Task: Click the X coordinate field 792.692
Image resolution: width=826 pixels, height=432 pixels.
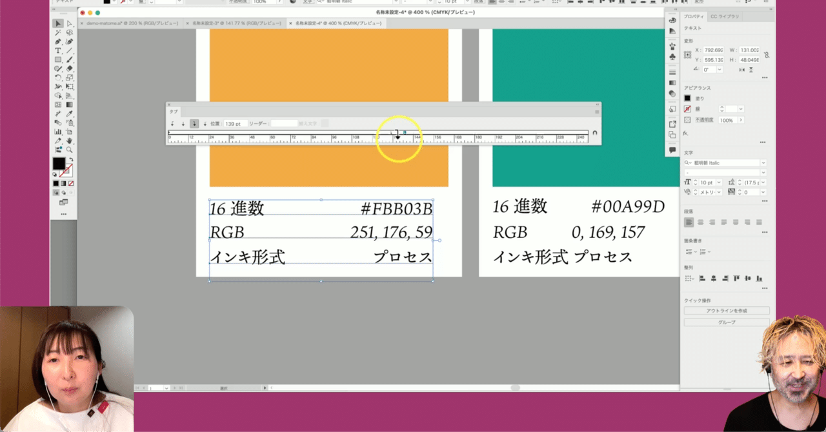Action: [x=714, y=50]
